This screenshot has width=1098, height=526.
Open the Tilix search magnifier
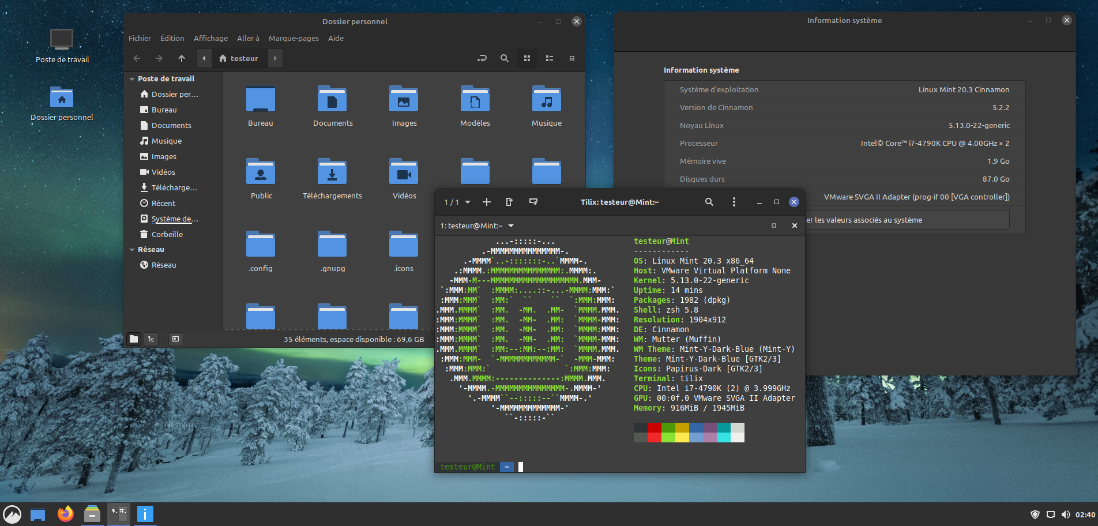(x=709, y=202)
